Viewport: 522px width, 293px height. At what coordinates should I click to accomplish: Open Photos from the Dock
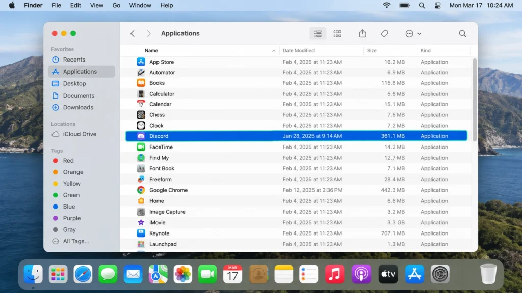point(183,274)
